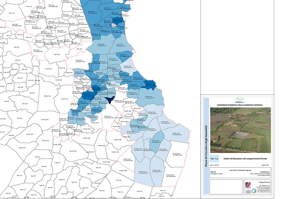
Task: Select the 'Siniscola fg.99' parcel label
Action: (x=127, y=159)
